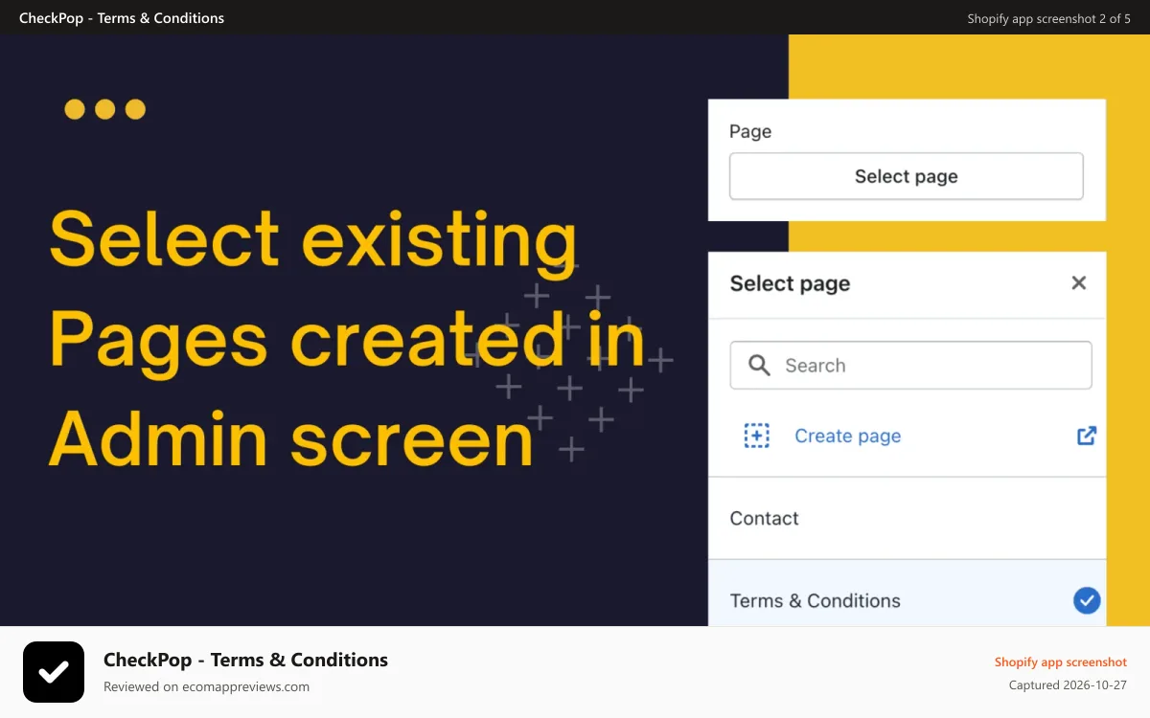Click the Reviewed on ecomappreviews.com text
This screenshot has height=718, width=1150.
pyautogui.click(x=206, y=686)
